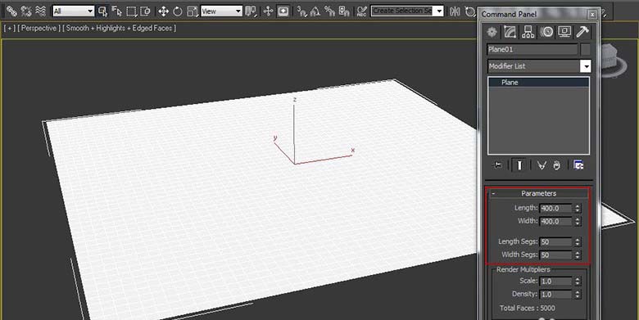Toggle the 3D Snaps button
The height and width of the screenshot is (320, 639).
point(301,11)
